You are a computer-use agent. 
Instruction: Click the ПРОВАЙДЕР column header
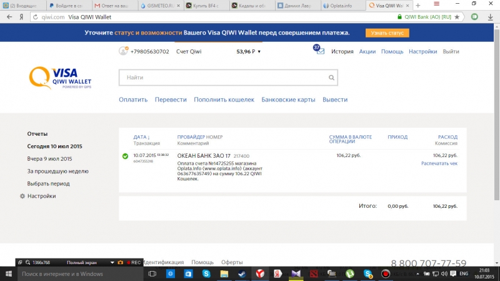click(191, 137)
